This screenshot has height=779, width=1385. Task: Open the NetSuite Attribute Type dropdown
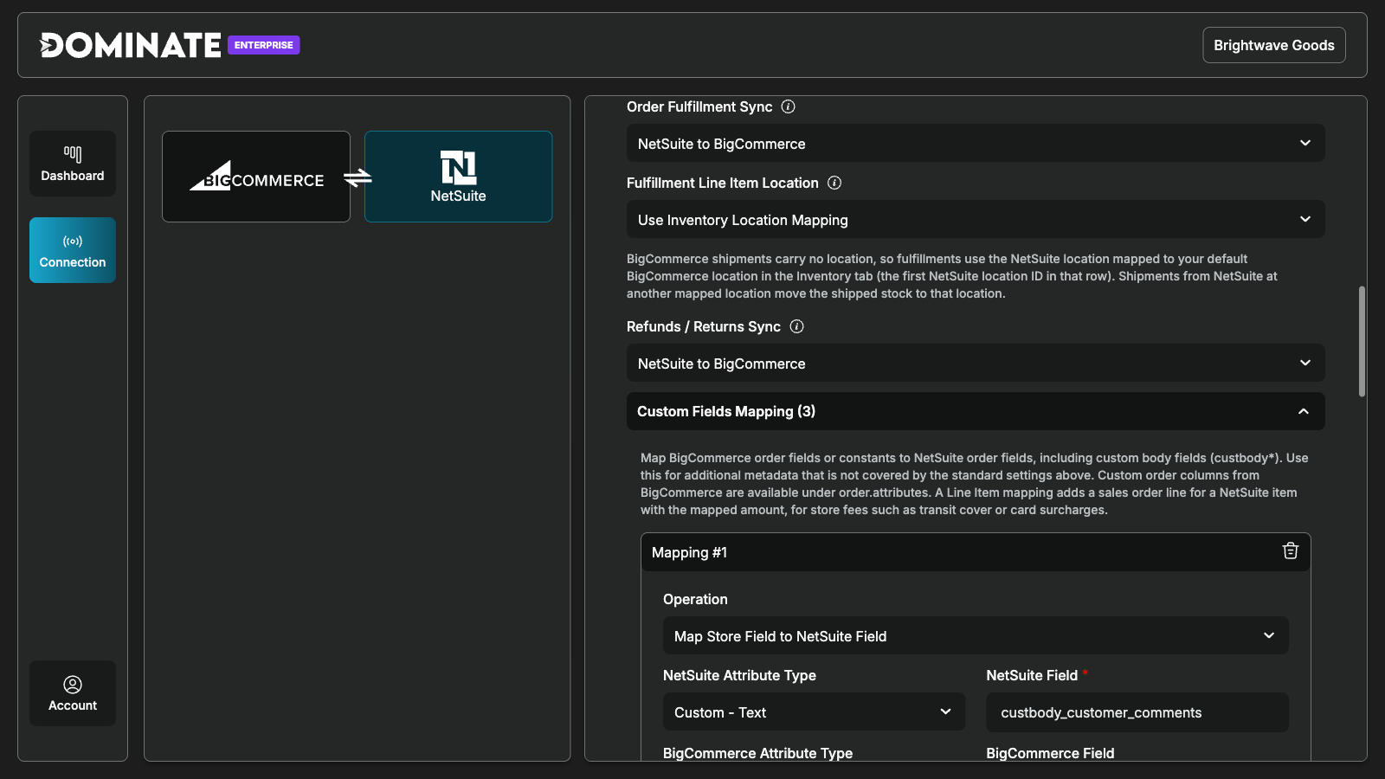click(x=814, y=711)
